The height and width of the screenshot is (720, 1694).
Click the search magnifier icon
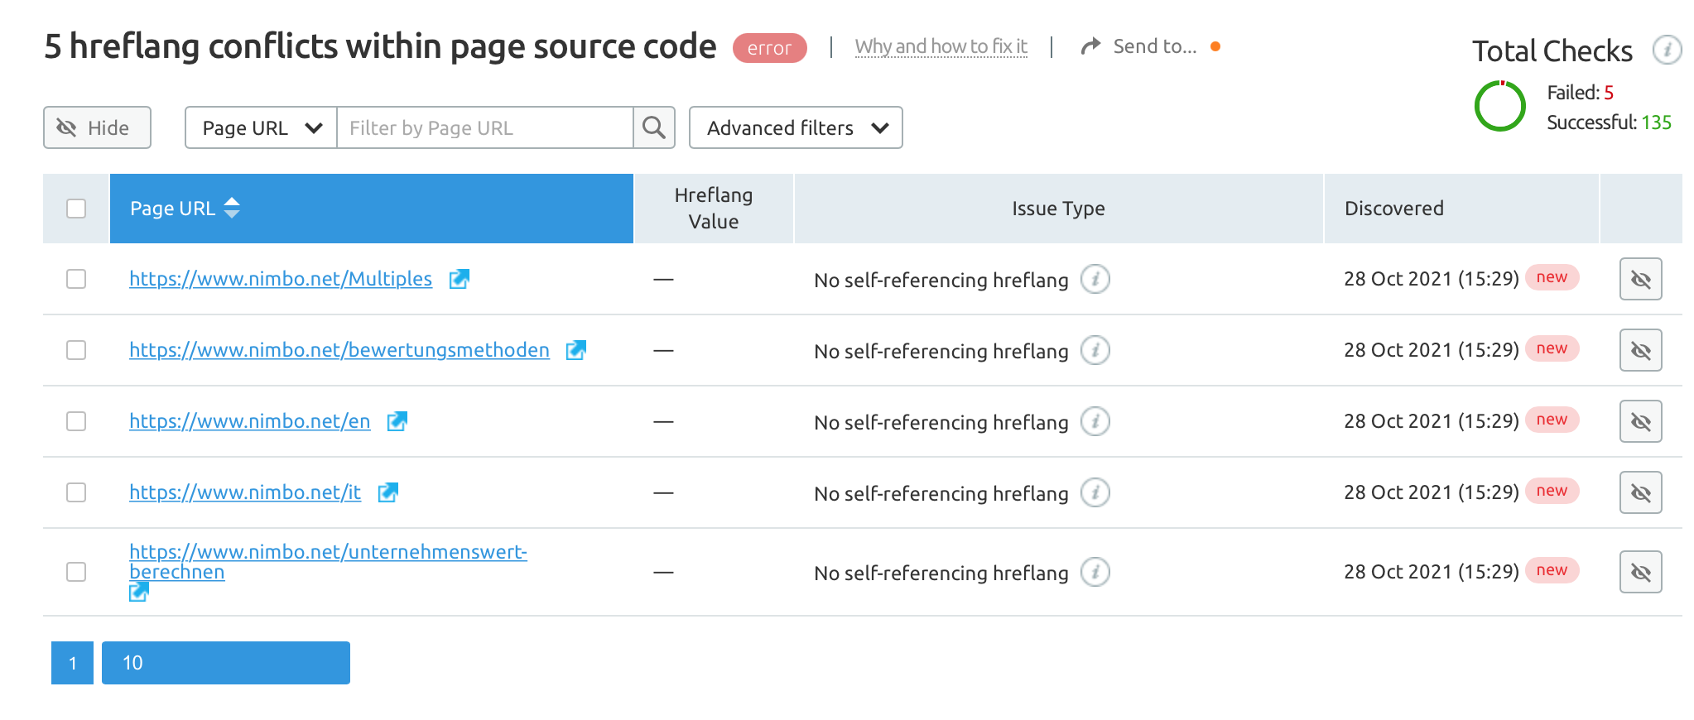coord(654,127)
